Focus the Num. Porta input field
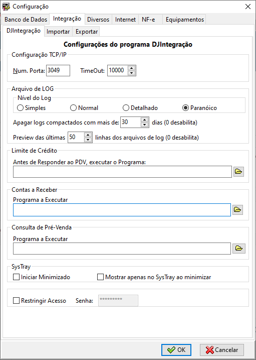The height and width of the screenshot is (360, 256). (x=58, y=70)
